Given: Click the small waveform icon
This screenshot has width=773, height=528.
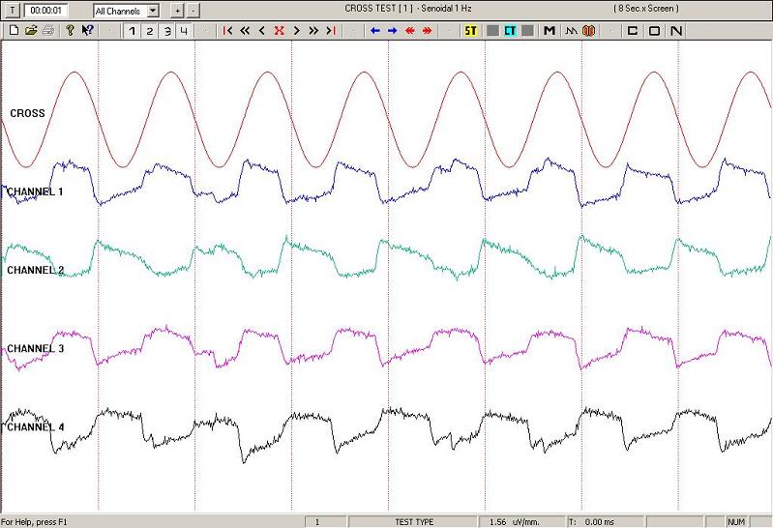Looking at the screenshot, I should tap(571, 31).
